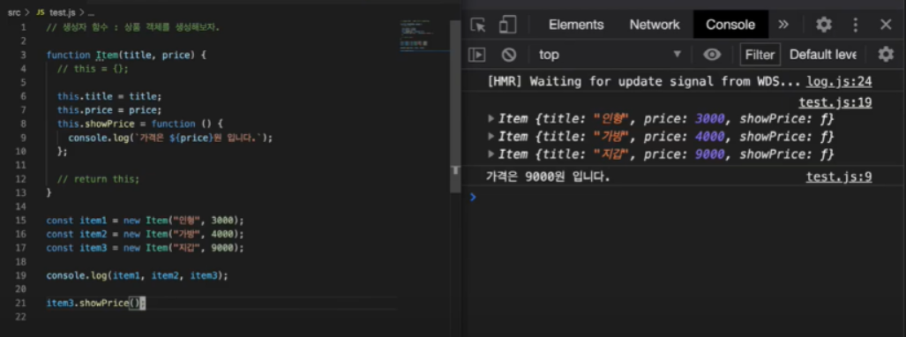The image size is (906, 337).
Task: Clear the console output
Action: (508, 55)
